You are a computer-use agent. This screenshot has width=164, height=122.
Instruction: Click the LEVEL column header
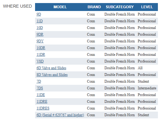click(147, 7)
